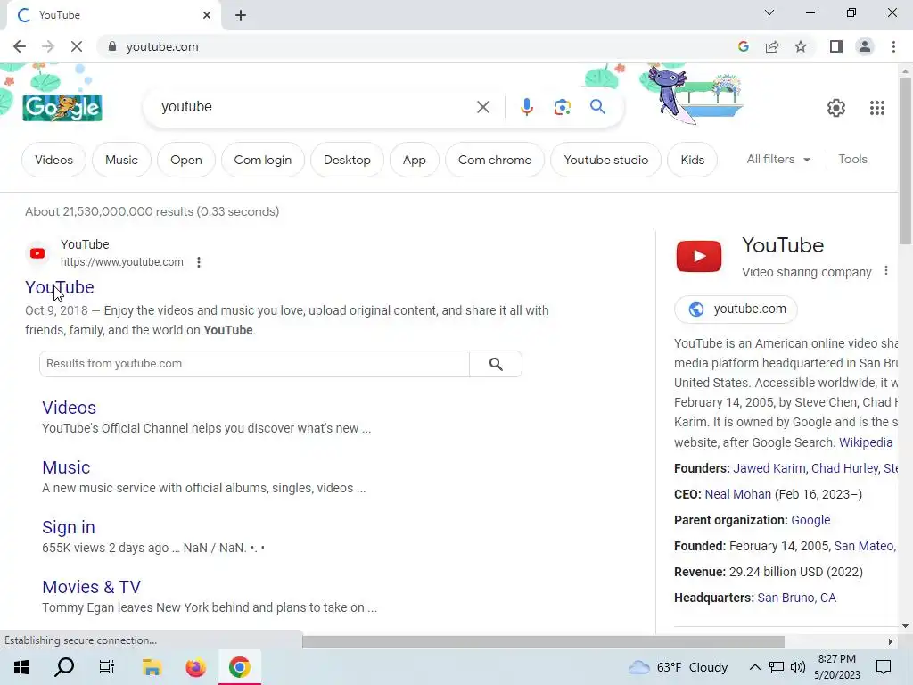The width and height of the screenshot is (913, 685).
Task: Click the Google doodle logo
Action: 62,107
